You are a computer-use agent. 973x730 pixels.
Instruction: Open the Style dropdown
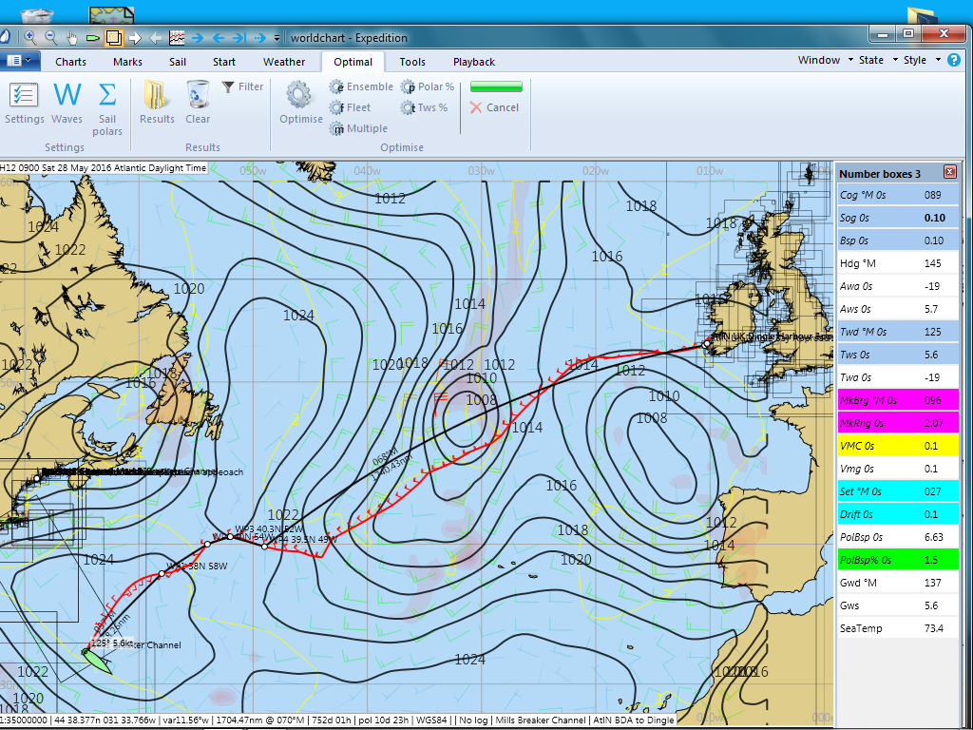tap(914, 60)
